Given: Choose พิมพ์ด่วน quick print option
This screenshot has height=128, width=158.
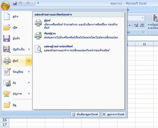Looking at the screenshot, I should click(78, 36).
